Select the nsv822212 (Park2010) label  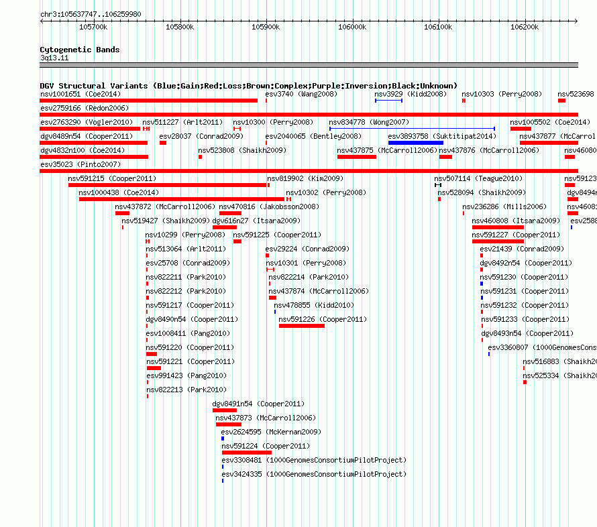click(x=186, y=291)
